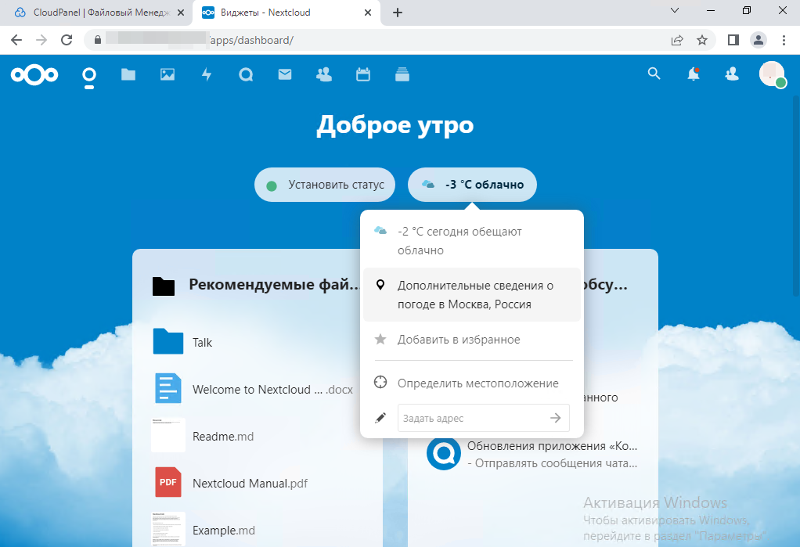Open the user avatar menu
The width and height of the screenshot is (800, 547).
[x=772, y=74]
